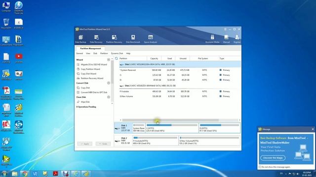316x177 pixels.
Task: Click the Apply button
Action: (84, 144)
